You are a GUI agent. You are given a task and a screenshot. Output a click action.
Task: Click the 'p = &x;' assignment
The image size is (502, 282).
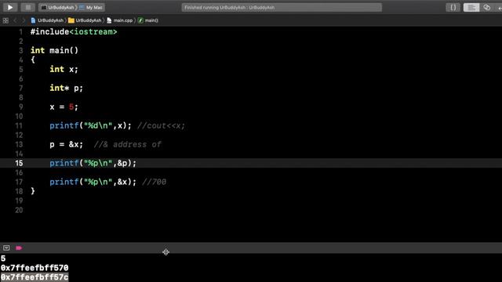(66, 144)
